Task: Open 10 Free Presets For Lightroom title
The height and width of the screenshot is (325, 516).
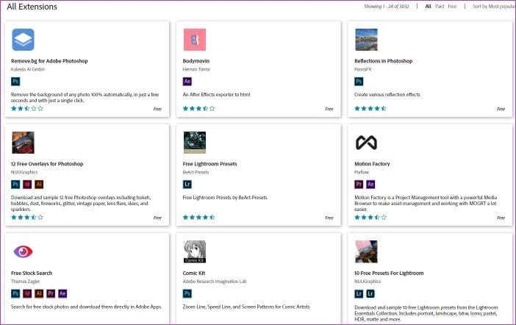Action: pyautogui.click(x=389, y=273)
